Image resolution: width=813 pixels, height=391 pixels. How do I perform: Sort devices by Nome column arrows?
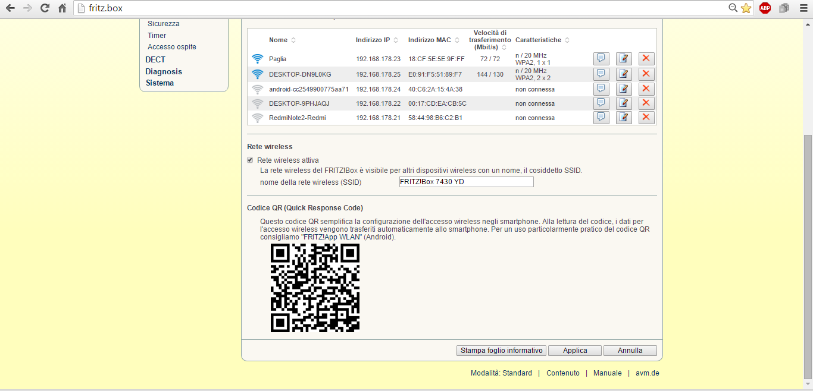[293, 40]
